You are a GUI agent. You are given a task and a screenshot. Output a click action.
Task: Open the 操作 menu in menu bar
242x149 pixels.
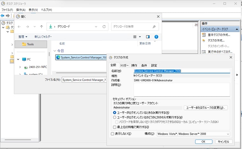click(x=21, y=10)
